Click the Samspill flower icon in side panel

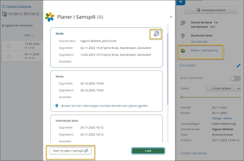(x=183, y=51)
